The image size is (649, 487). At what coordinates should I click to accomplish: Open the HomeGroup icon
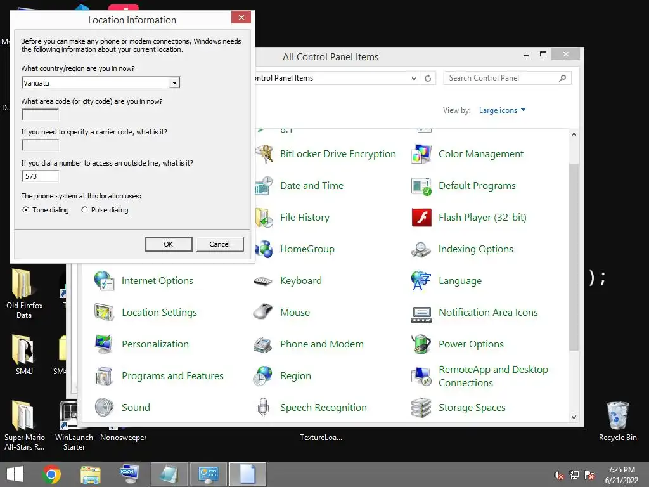click(264, 249)
